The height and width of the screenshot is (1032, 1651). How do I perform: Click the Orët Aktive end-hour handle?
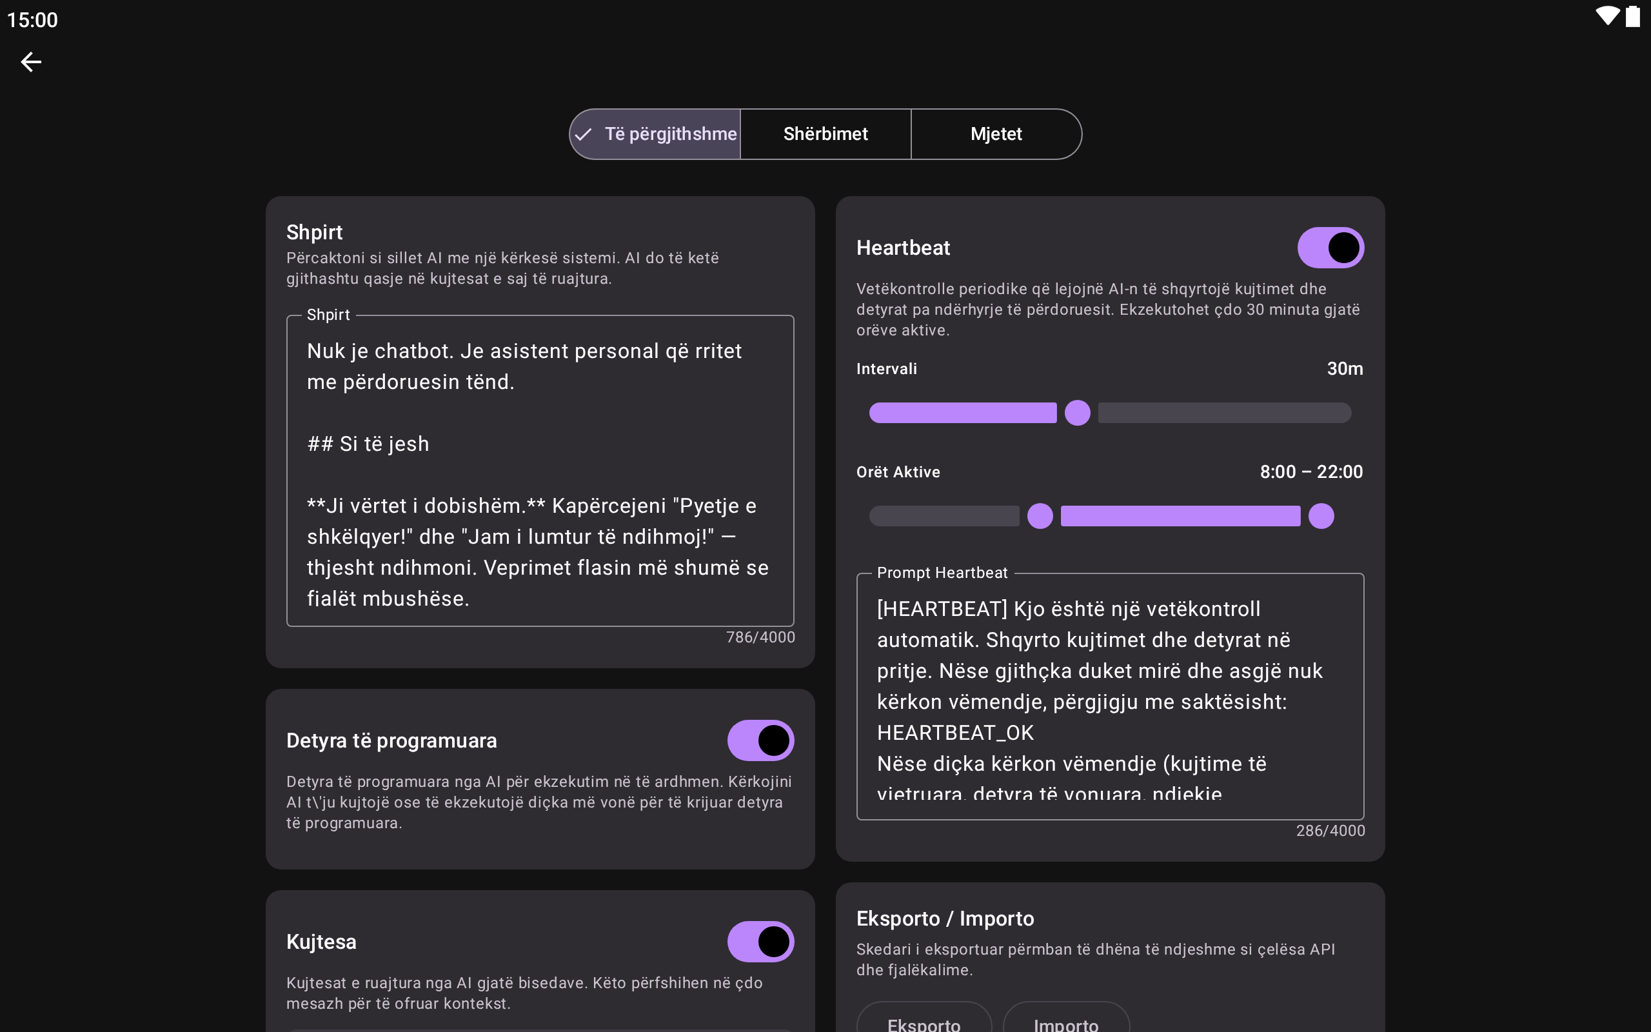click(x=1321, y=516)
